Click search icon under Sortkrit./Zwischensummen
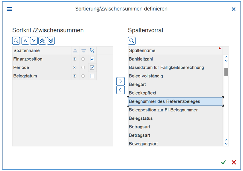 [x=16, y=40]
